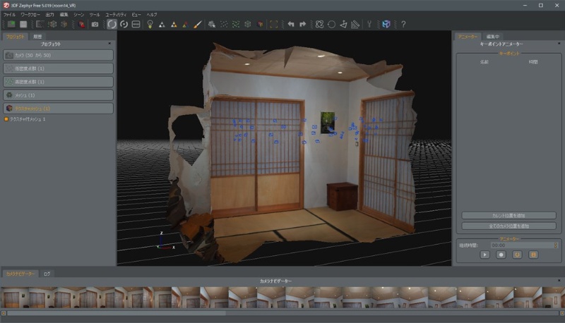
Task: Click the undo arrow icon
Action: pos(290,24)
